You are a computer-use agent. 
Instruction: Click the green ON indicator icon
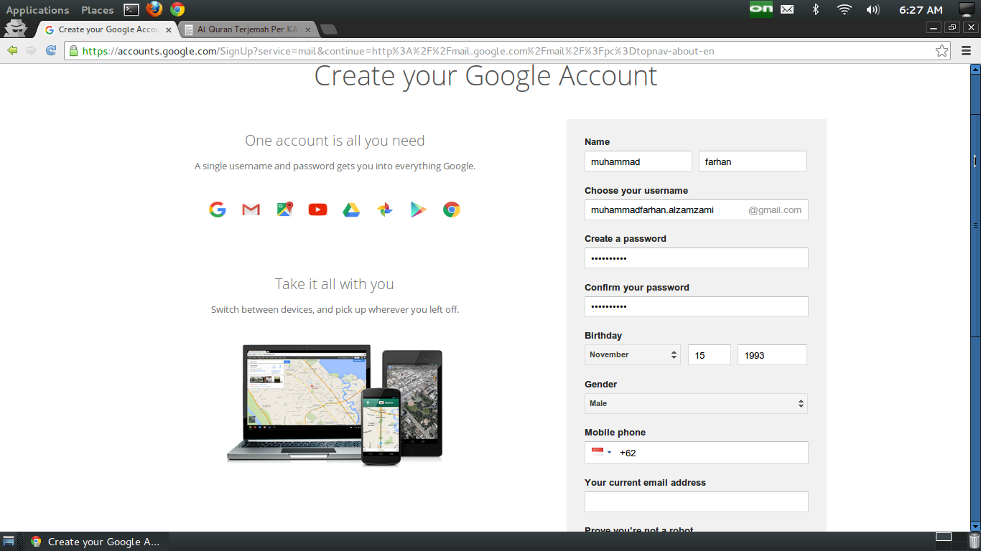click(761, 9)
